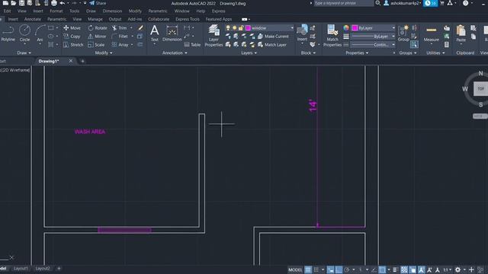The height and width of the screenshot is (274, 488).
Task: Switch to Layout2 tab
Action: (x=43, y=269)
